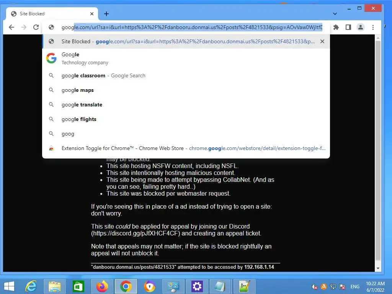Close the Site Blocked tab
The image size is (392, 294).
pyautogui.click(x=92, y=14)
